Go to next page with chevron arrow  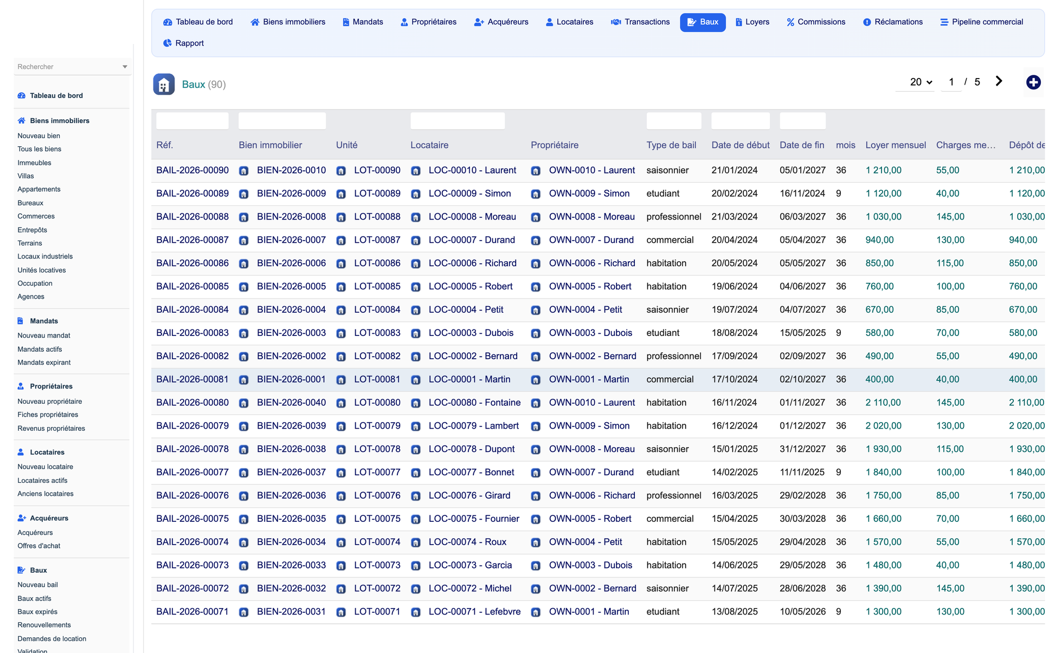(999, 81)
